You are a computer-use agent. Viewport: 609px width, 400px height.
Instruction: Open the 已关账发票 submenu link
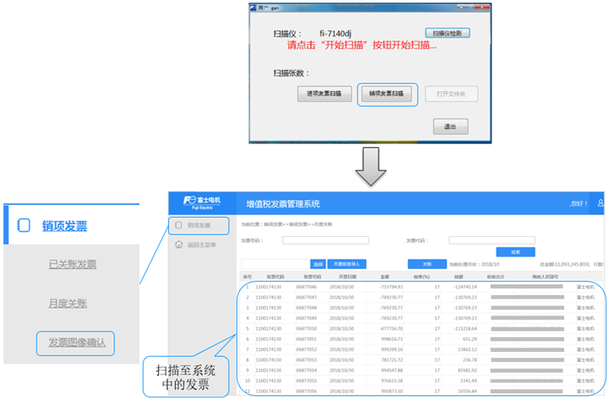pyautogui.click(x=72, y=265)
